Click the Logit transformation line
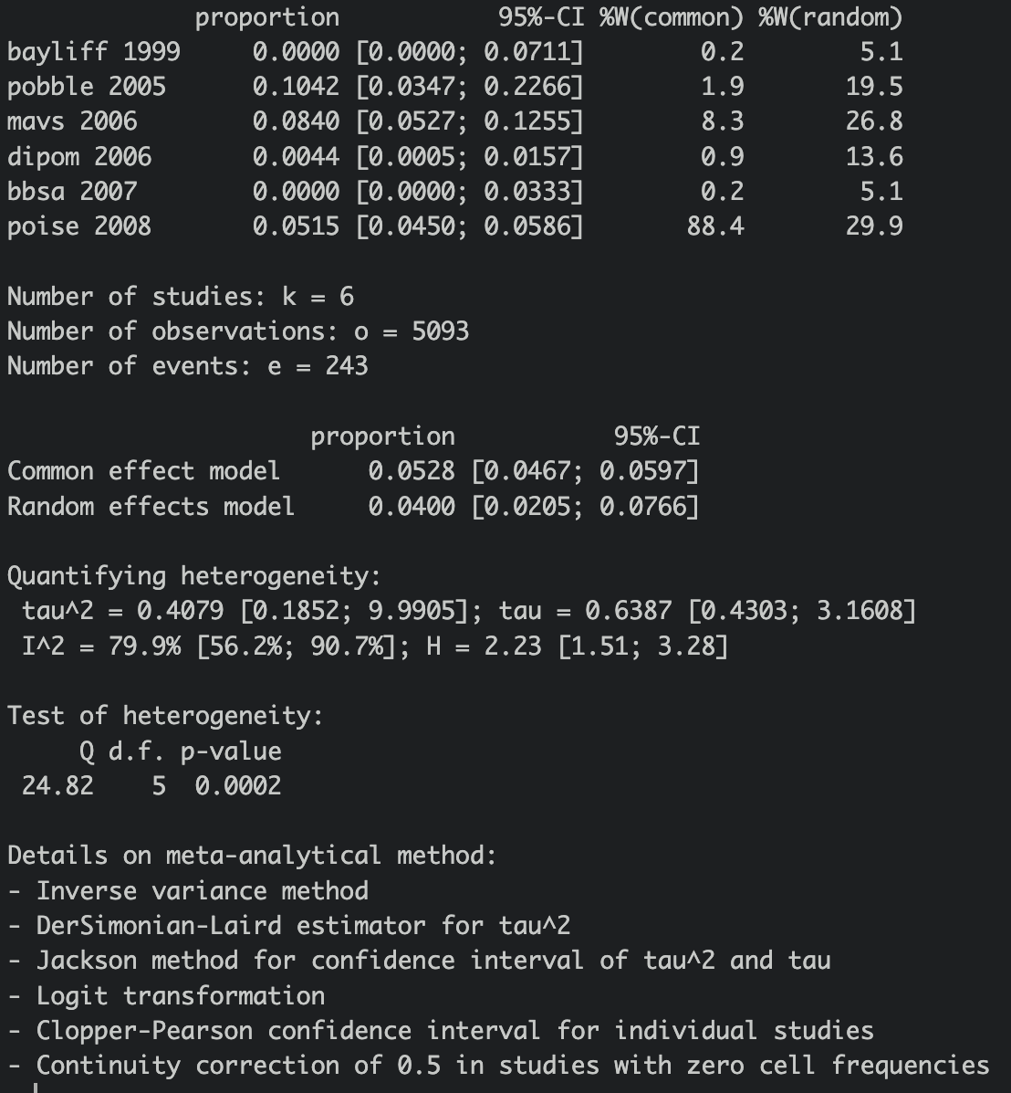Image resolution: width=1011 pixels, height=1093 pixels. pos(166,996)
